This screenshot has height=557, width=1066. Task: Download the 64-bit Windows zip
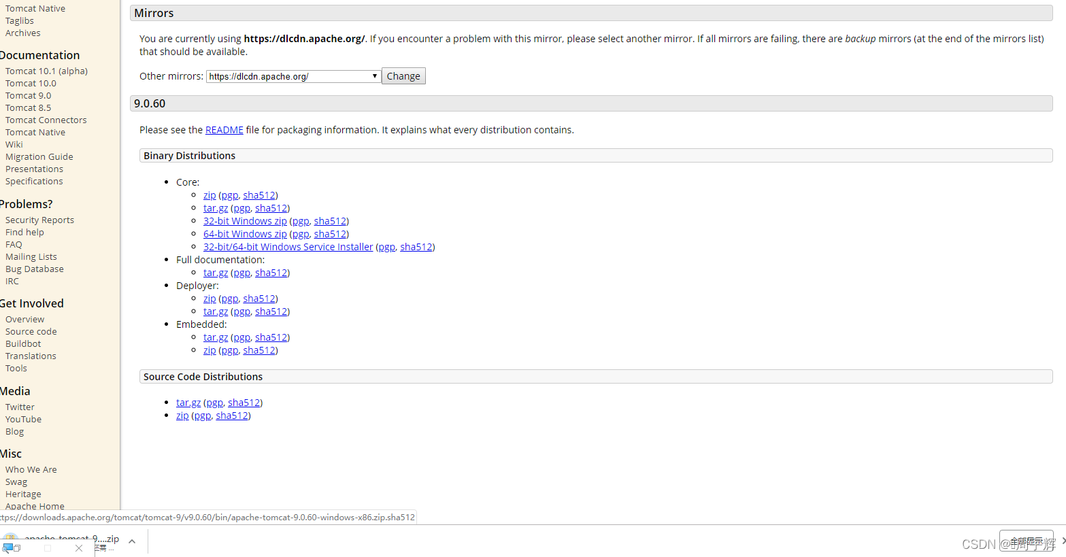245,234
